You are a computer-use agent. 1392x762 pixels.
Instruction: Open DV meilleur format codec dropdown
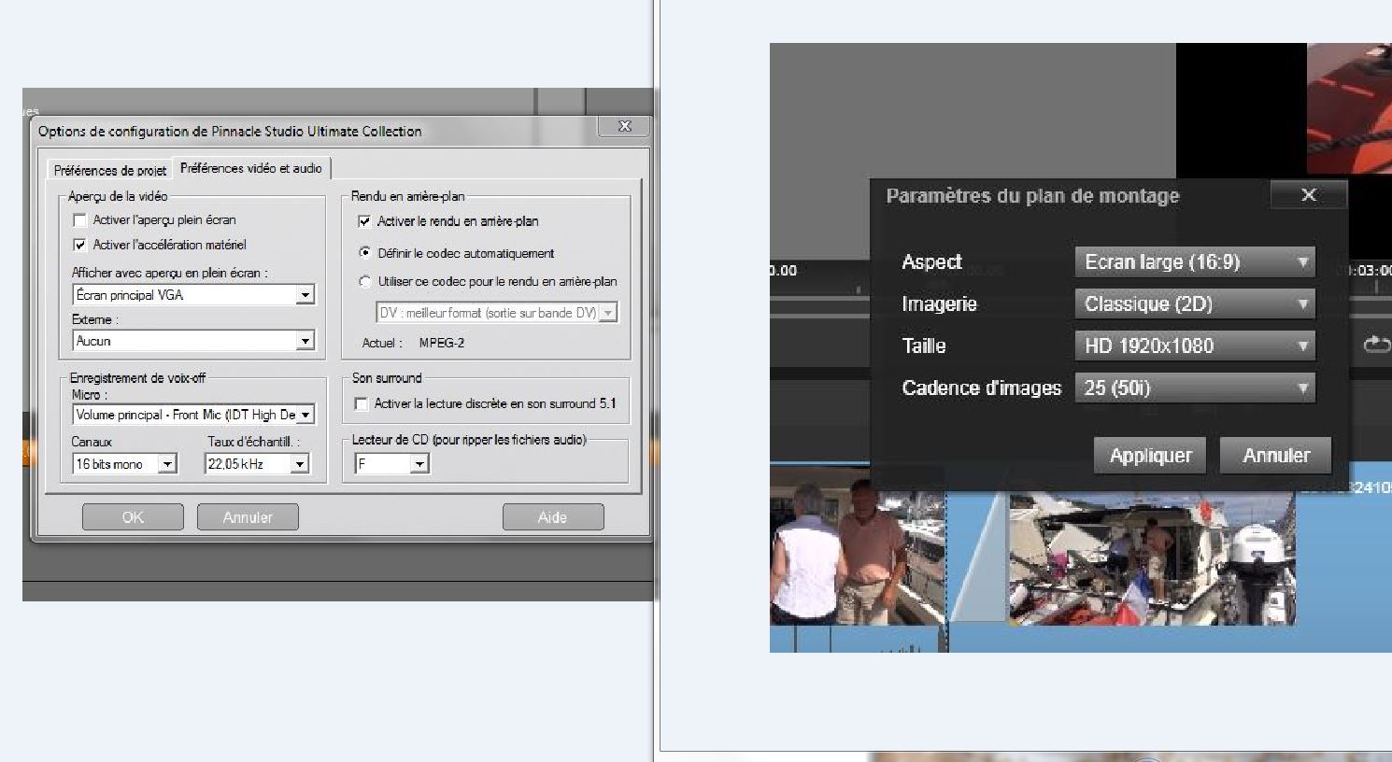pyautogui.click(x=497, y=313)
